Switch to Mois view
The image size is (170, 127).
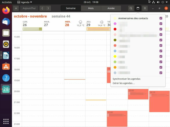coord(91,8)
